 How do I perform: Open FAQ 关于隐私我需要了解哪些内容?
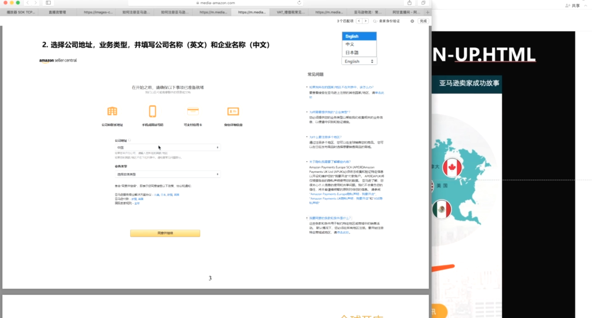pyautogui.click(x=330, y=162)
